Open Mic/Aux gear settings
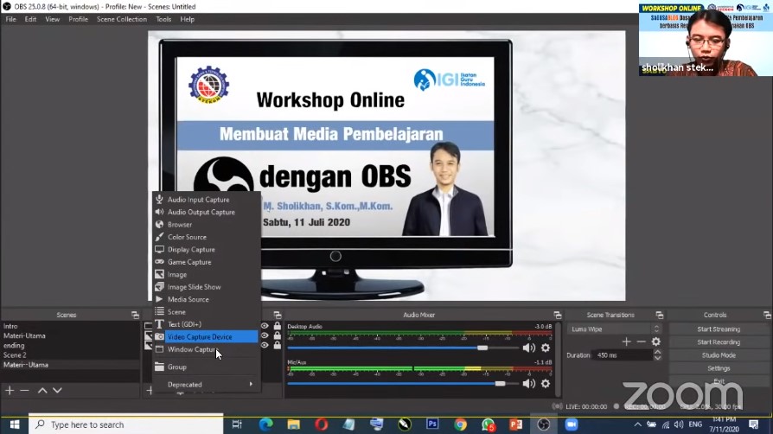 [x=546, y=383]
